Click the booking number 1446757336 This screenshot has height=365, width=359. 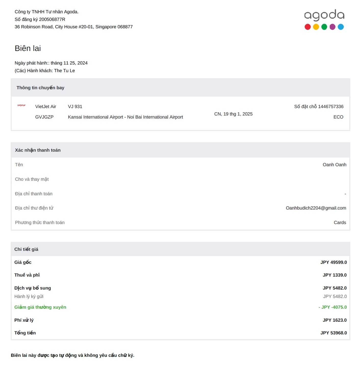pyautogui.click(x=331, y=107)
